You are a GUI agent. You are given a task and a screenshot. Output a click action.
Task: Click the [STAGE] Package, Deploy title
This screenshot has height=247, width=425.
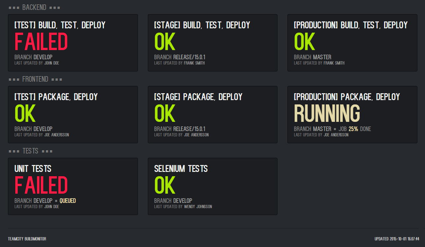(x=198, y=97)
